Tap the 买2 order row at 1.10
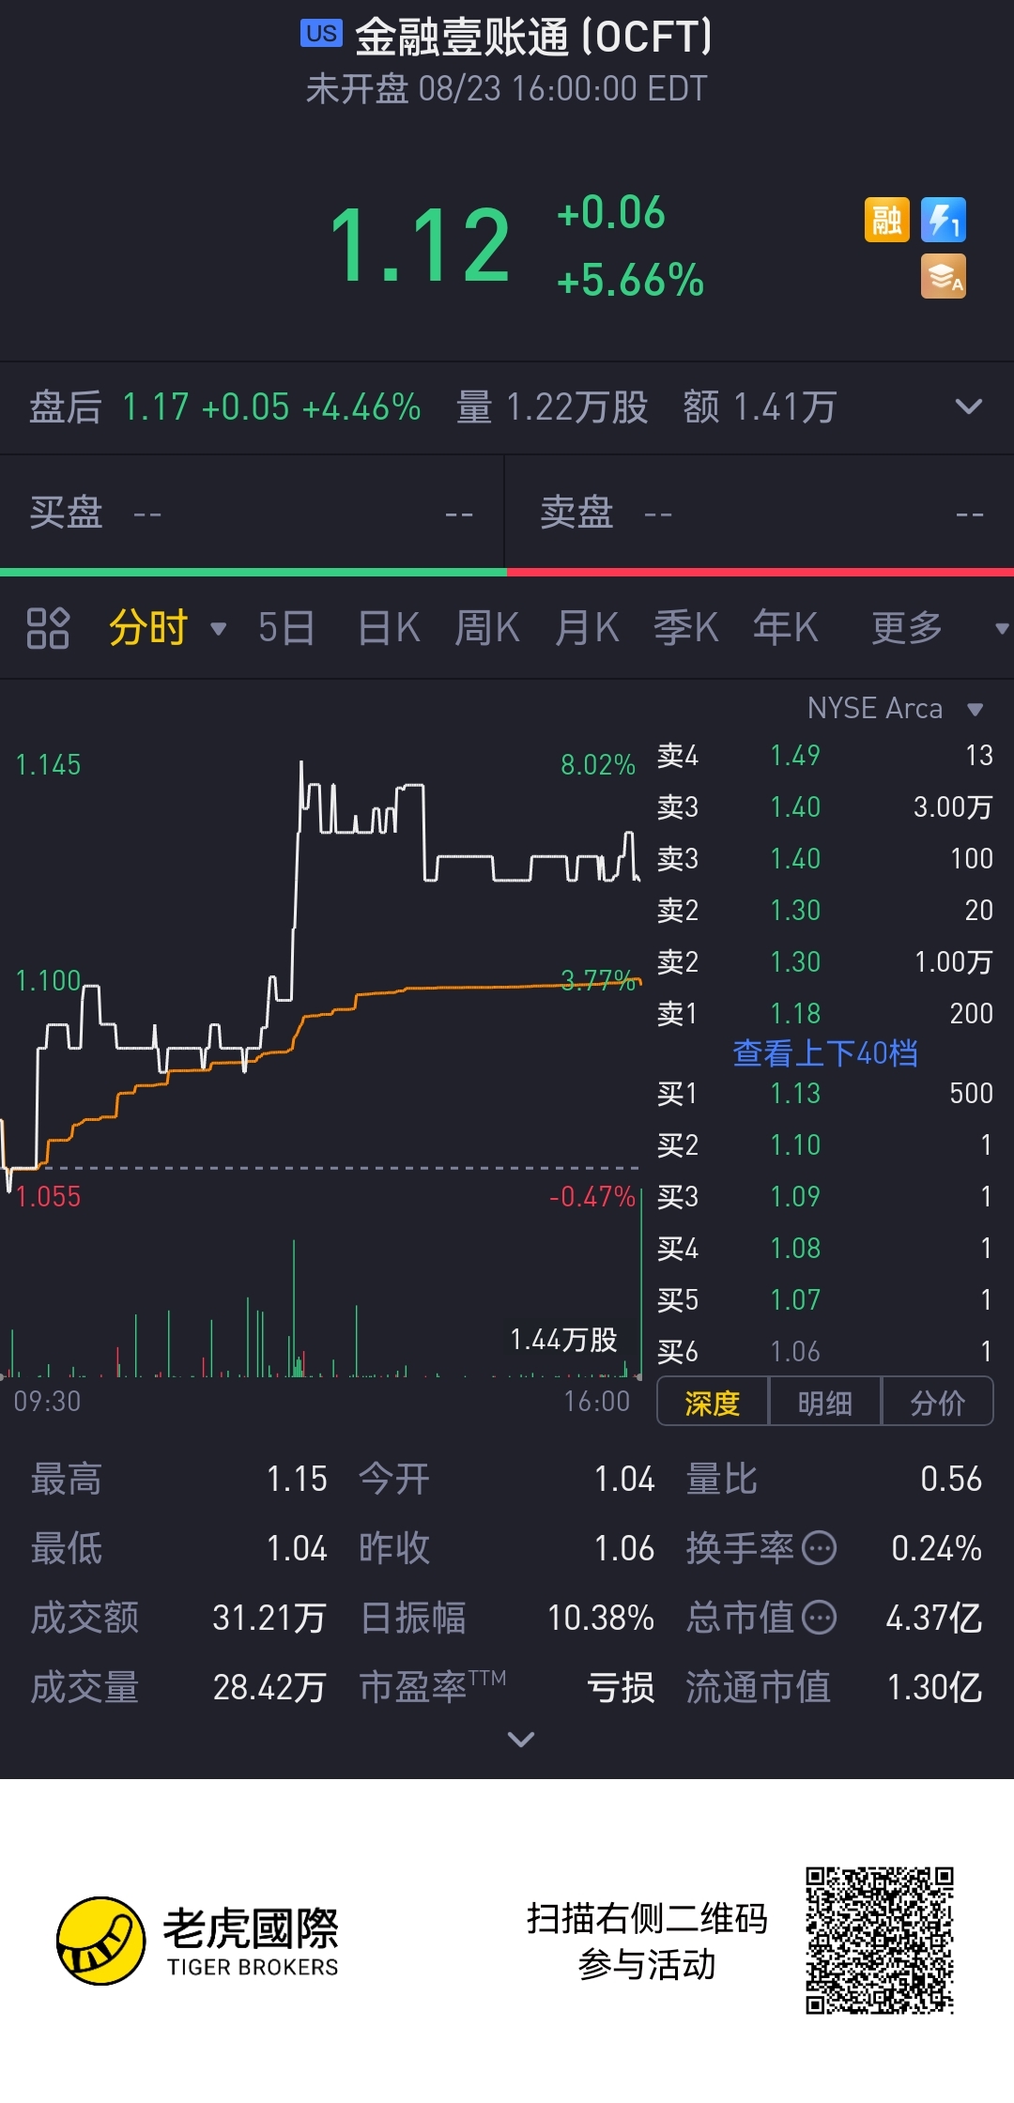The width and height of the screenshot is (1014, 2103). pyautogui.click(x=825, y=1144)
